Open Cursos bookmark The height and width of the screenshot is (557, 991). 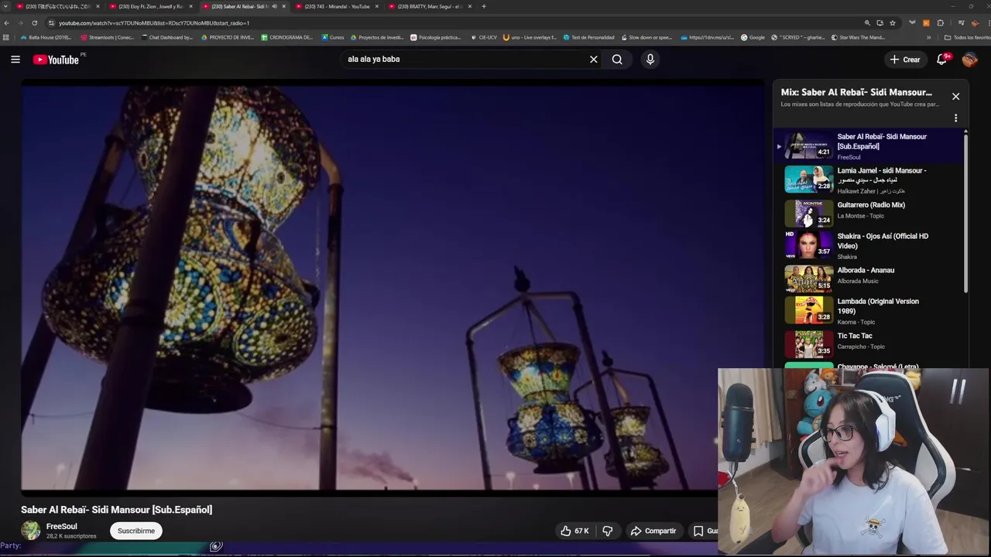coord(333,37)
